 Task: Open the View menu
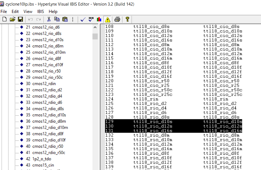pyautogui.click(x=28, y=11)
